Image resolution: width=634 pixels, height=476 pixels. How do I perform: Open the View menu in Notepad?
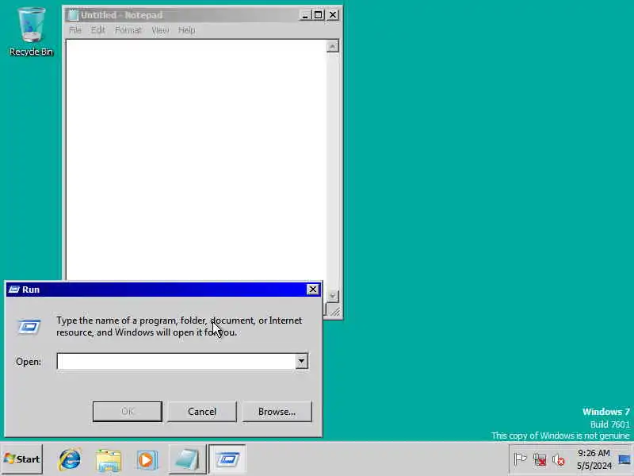point(160,30)
